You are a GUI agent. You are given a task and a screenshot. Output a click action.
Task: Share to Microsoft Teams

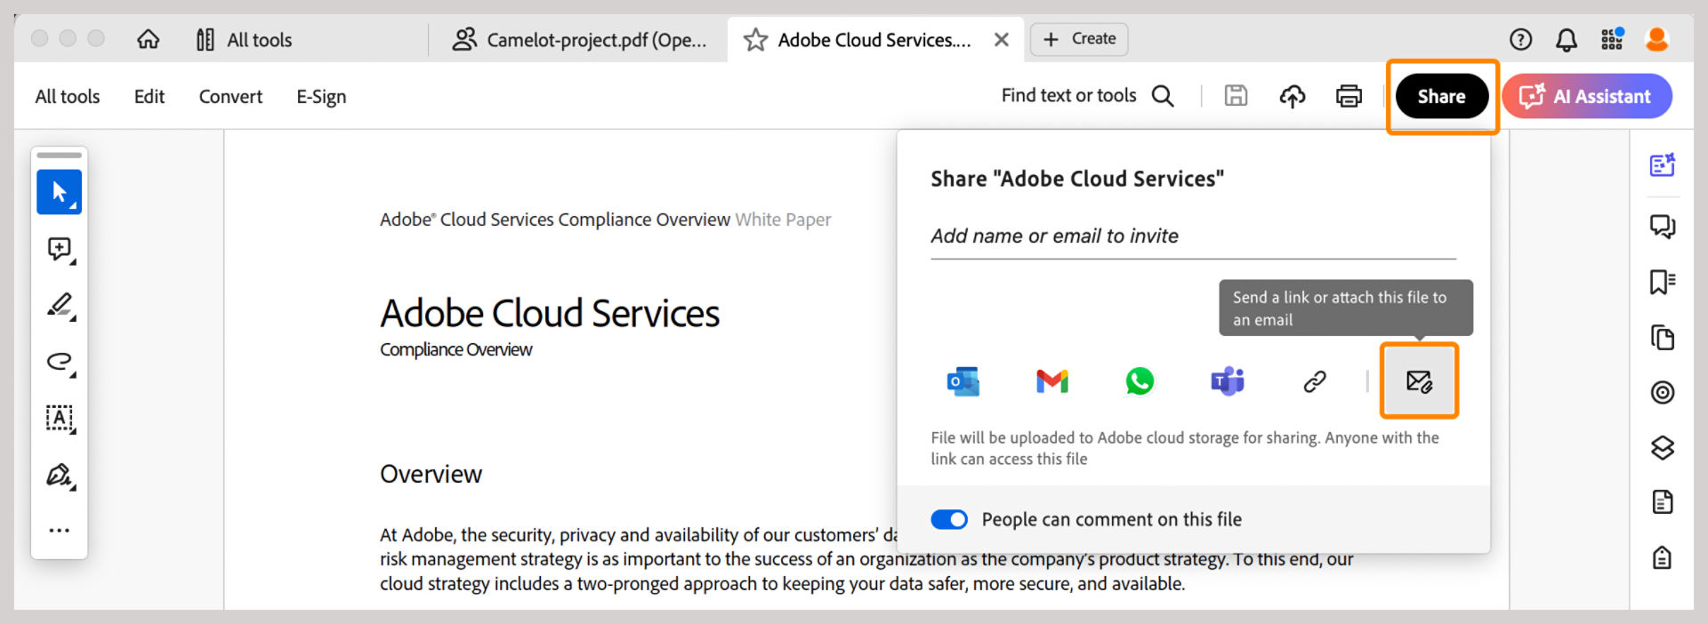point(1228,381)
